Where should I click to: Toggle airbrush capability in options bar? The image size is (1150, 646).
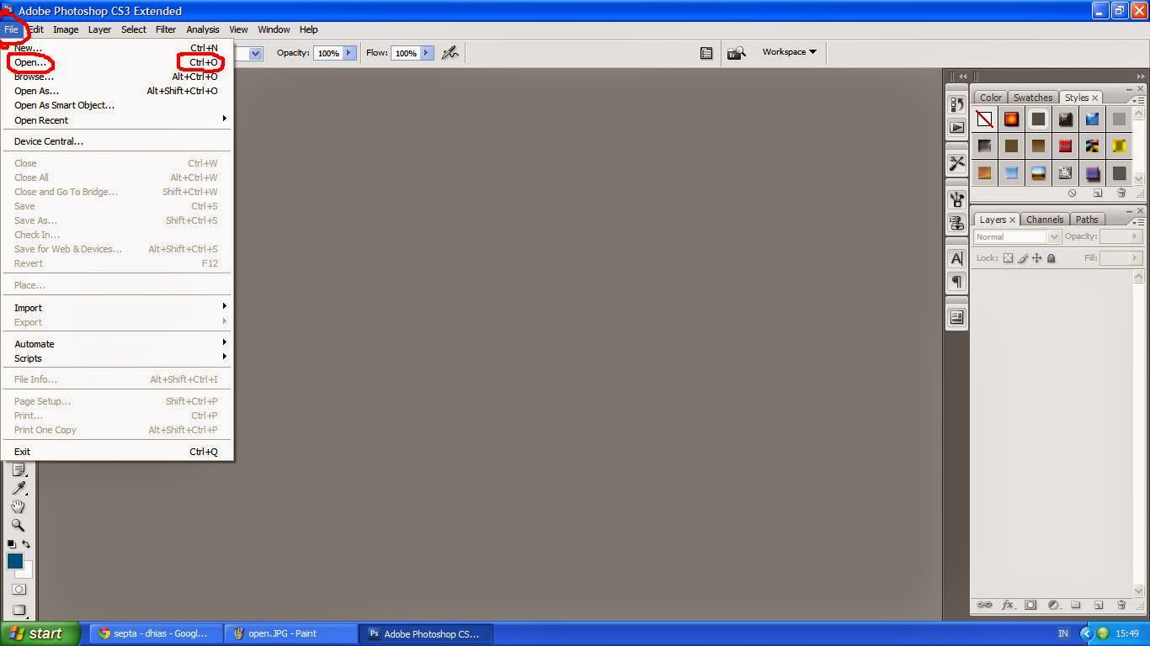[450, 53]
